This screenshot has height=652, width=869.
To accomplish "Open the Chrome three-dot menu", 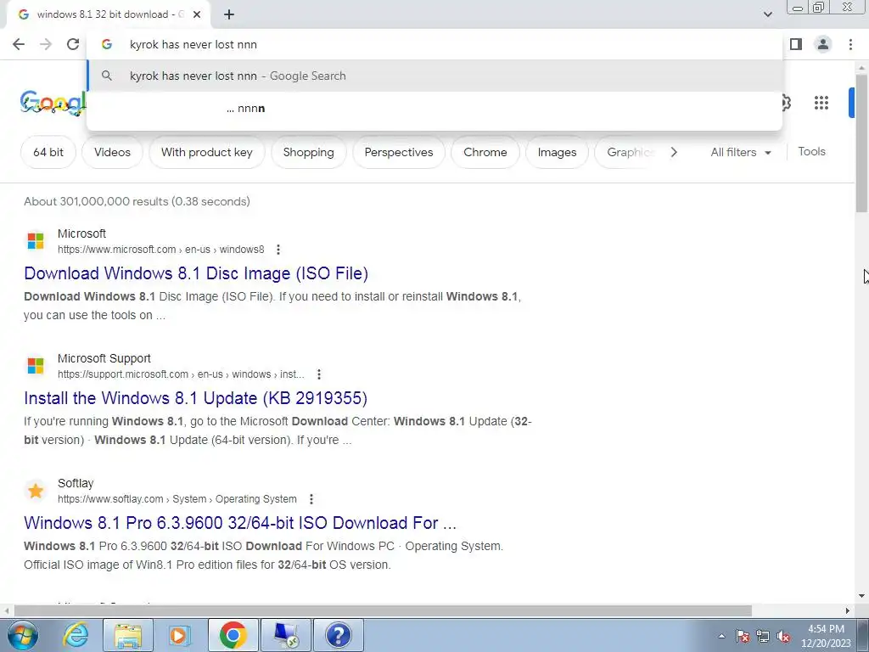I will 850,44.
